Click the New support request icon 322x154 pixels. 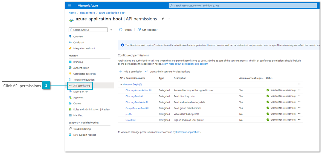[x=70, y=135]
